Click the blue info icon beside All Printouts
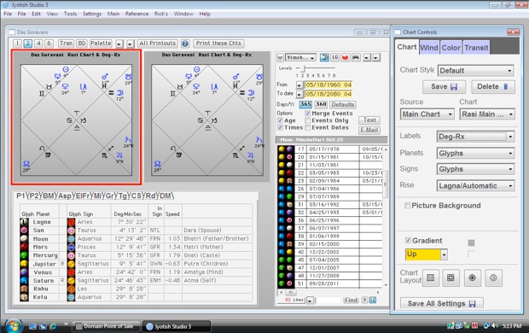529x333 pixels. (x=185, y=44)
